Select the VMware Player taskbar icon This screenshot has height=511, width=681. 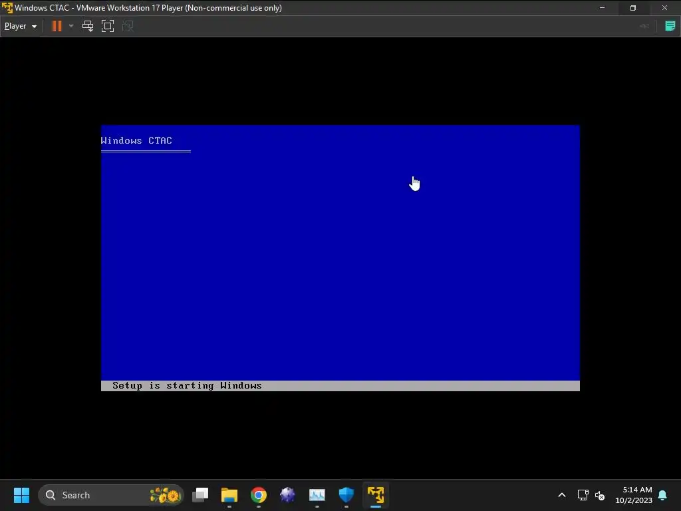[376, 495]
